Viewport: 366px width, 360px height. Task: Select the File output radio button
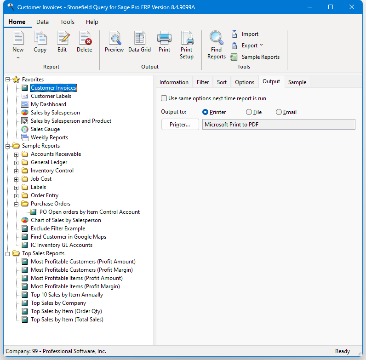coord(249,112)
